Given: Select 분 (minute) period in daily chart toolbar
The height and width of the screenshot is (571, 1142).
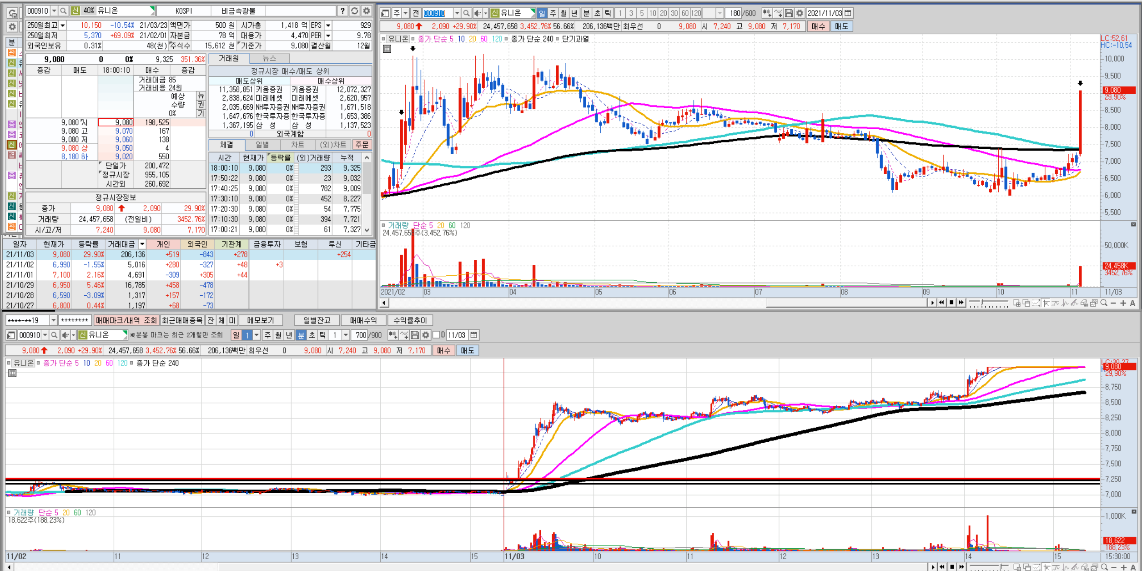Looking at the screenshot, I should (x=586, y=13).
